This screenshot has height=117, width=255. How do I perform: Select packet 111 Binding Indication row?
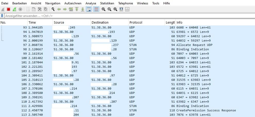click(x=127, y=106)
